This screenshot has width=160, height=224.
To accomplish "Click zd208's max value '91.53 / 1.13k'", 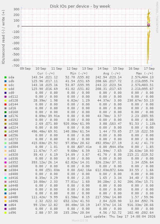I will (x=142, y=124).
